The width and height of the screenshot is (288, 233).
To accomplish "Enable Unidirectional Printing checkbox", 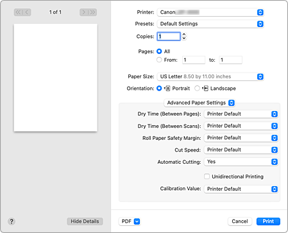I will (x=207, y=177).
